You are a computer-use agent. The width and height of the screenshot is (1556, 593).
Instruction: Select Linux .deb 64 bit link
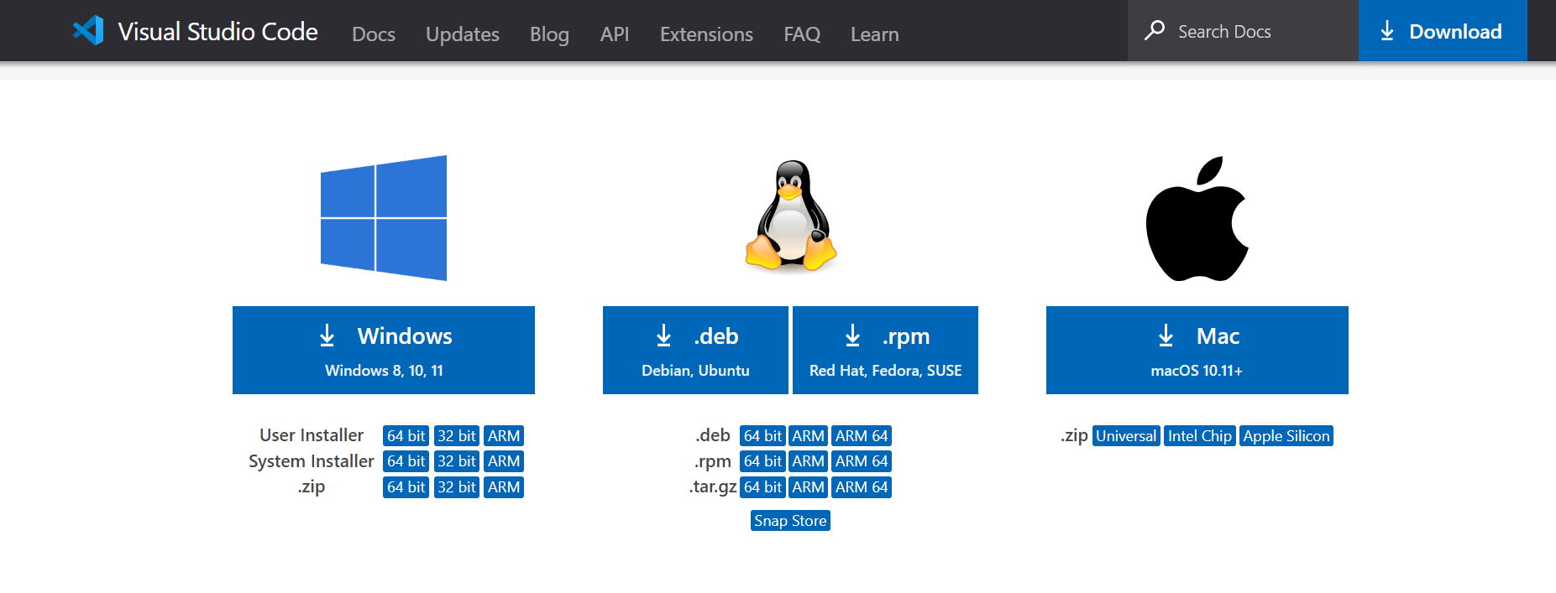[x=762, y=436]
